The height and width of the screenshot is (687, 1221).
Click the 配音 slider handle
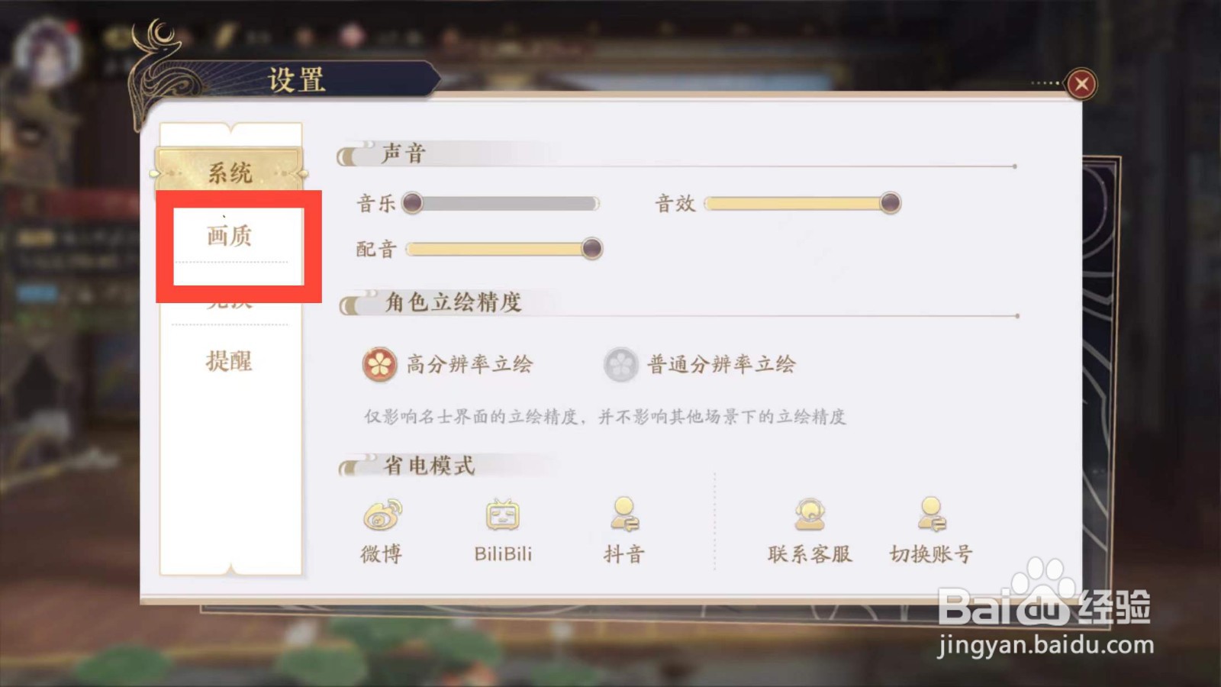click(591, 249)
